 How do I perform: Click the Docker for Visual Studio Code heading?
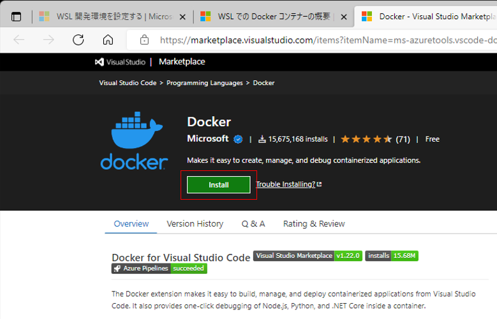181,258
